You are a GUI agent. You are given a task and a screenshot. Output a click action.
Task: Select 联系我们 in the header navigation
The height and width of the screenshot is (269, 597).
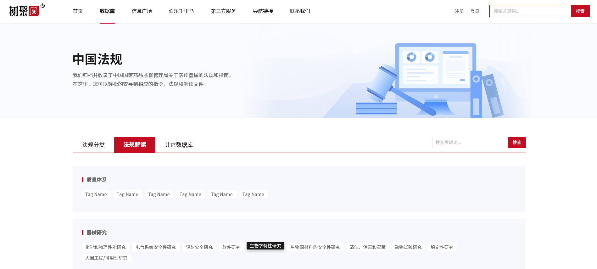(x=300, y=11)
